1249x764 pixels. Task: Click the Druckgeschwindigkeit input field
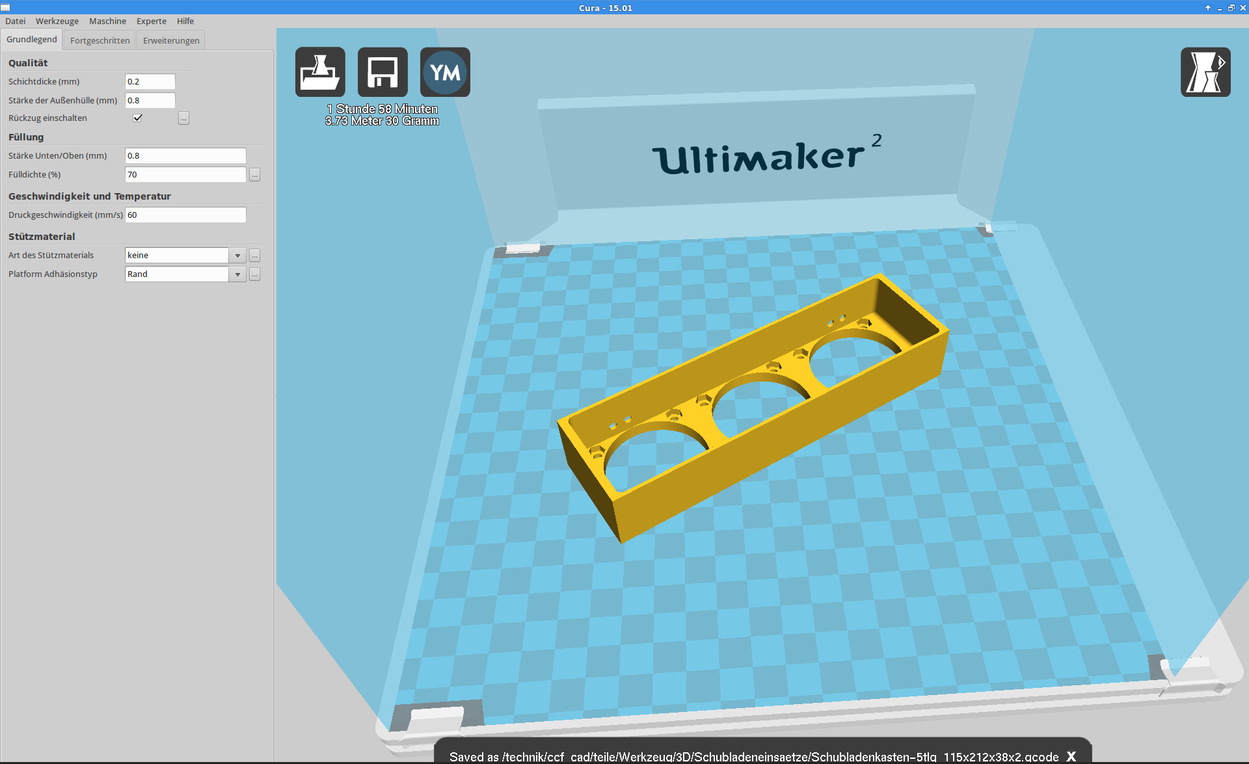185,215
